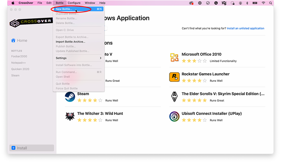Select The Witcher 3 wolf icon
Viewport: 281px width, 163px height.
70,116
